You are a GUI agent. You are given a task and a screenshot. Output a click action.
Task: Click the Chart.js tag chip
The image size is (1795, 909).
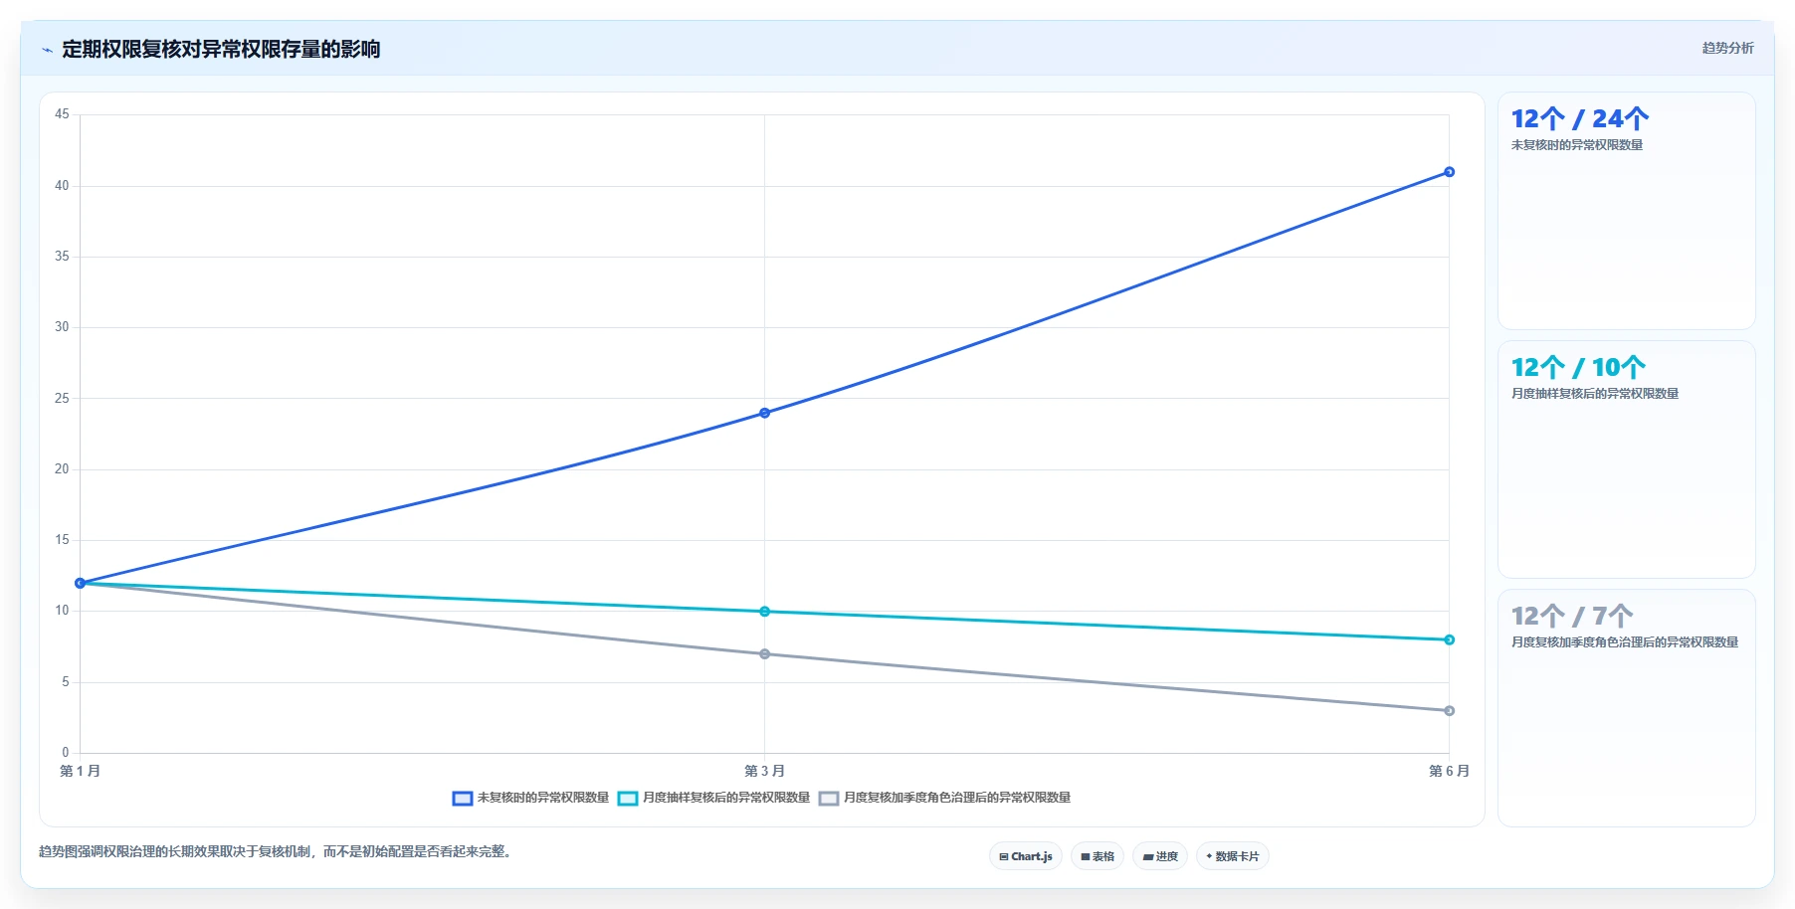click(x=1026, y=856)
